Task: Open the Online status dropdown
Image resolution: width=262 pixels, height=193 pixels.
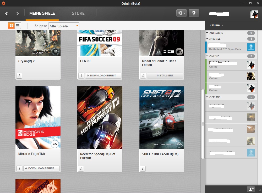Action: (x=217, y=25)
